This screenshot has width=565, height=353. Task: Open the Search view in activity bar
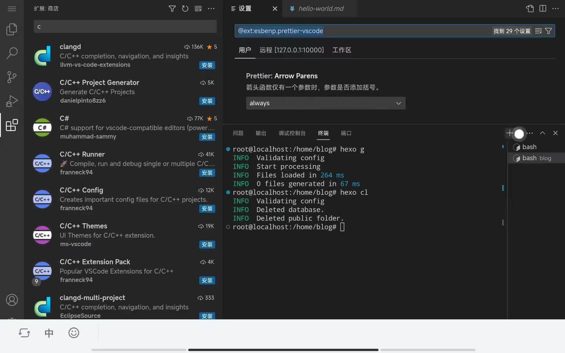(x=12, y=53)
